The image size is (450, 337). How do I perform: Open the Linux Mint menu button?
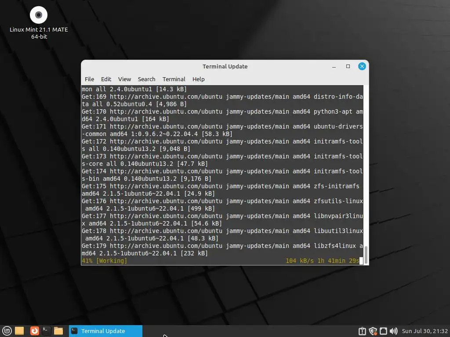[x=7, y=331]
